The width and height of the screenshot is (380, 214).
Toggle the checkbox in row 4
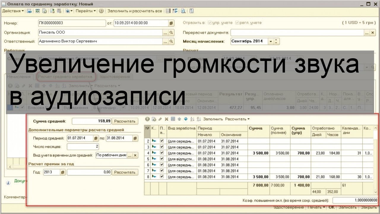(x=162, y=153)
